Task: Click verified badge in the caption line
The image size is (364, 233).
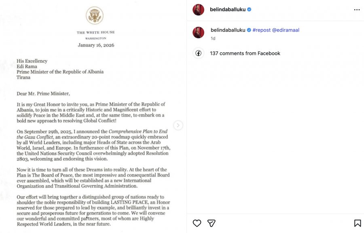Action: coord(249,30)
